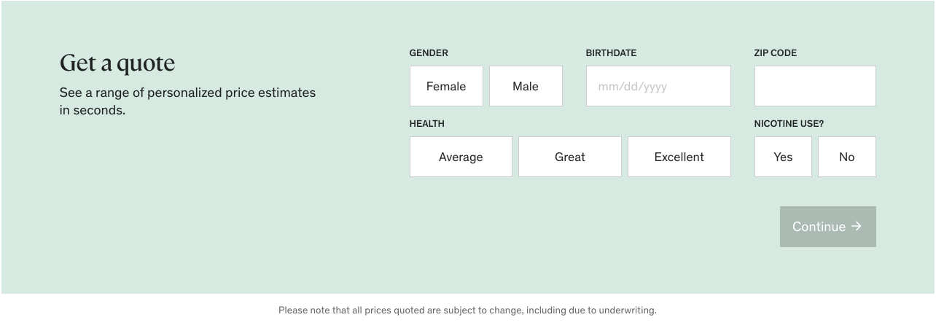Click the BIRTHDATE field label

[611, 53]
